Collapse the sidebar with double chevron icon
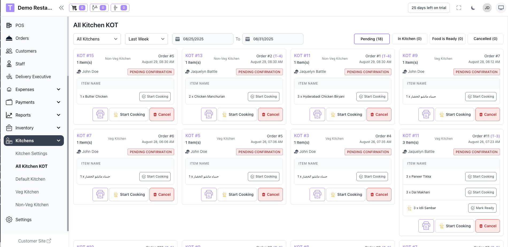This screenshot has height=247, width=508. click(x=61, y=8)
